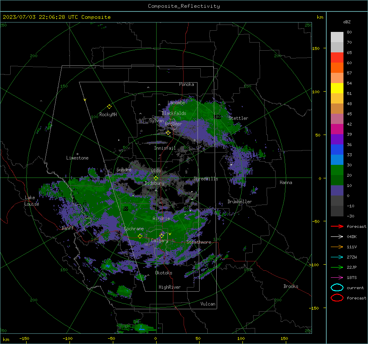
Task: Select the magenta 18TS arrow legend icon
Action: click(337, 278)
